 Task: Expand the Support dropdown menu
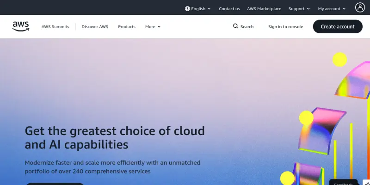[x=299, y=9]
